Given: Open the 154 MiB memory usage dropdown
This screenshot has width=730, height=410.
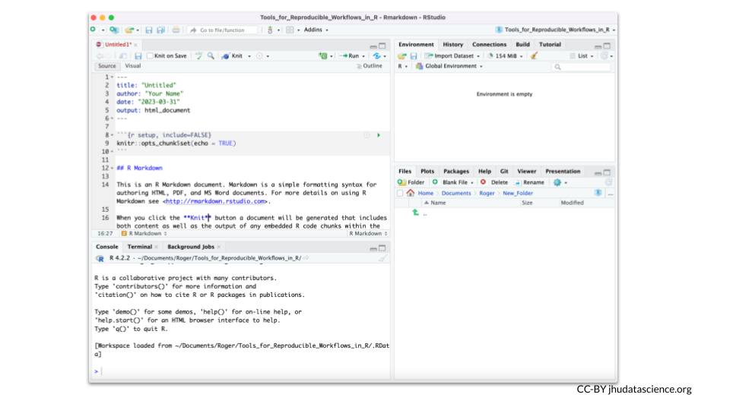Looking at the screenshot, I should pyautogui.click(x=505, y=55).
